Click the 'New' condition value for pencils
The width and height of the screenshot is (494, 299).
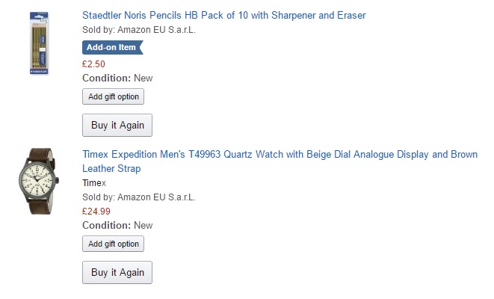coord(143,78)
